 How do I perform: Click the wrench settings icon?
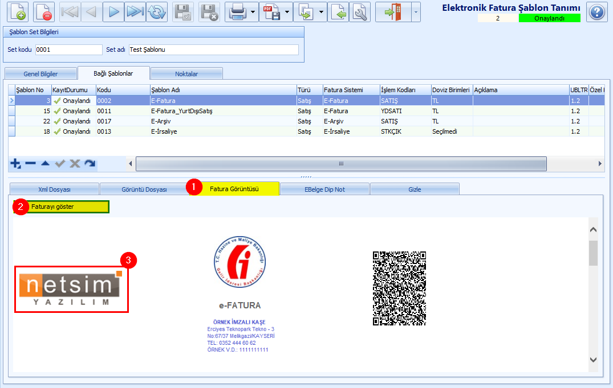359,12
